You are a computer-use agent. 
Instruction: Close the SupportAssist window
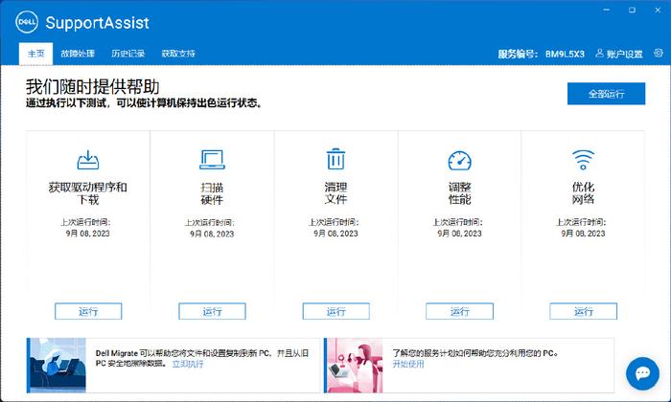[658, 10]
